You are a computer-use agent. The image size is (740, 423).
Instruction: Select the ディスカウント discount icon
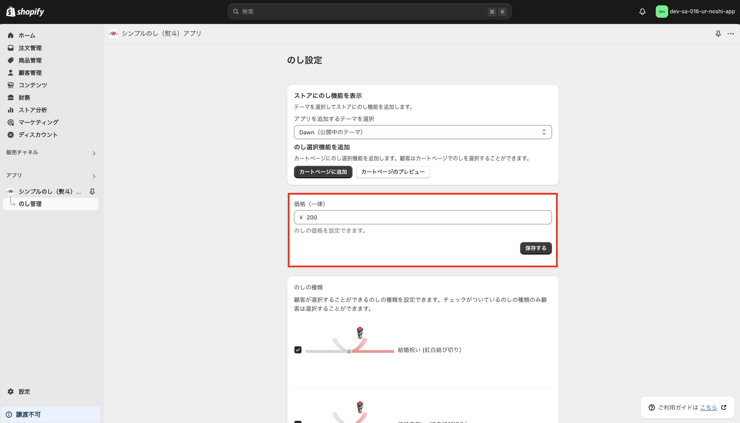tap(11, 134)
